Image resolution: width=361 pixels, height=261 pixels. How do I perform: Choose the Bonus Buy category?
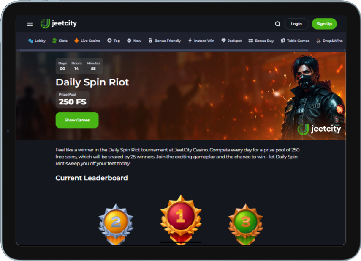click(x=261, y=41)
